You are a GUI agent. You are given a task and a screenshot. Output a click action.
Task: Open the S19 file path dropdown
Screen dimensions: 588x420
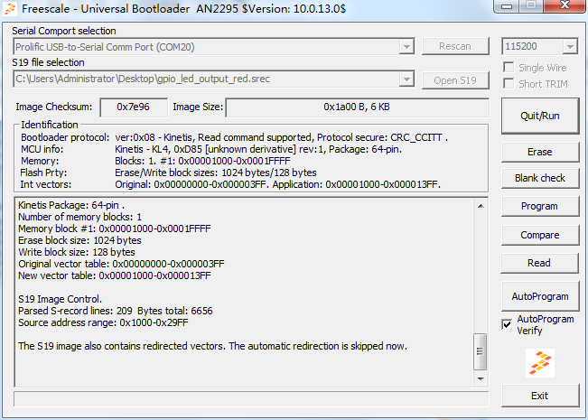pyautogui.click(x=407, y=79)
